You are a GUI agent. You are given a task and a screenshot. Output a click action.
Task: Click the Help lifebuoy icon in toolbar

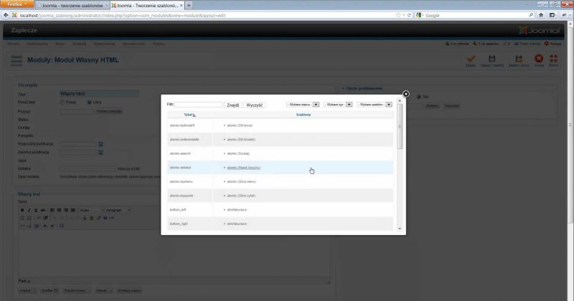[554, 59]
